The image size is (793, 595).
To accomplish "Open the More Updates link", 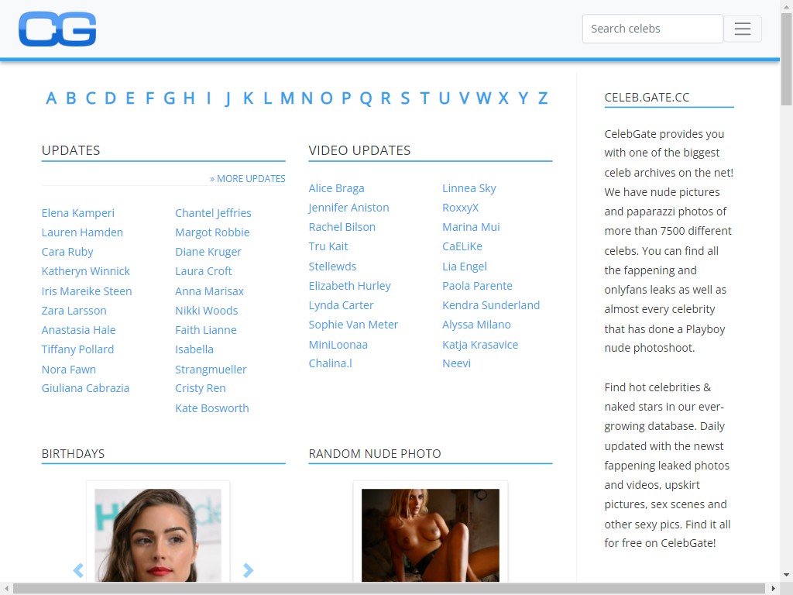I will tap(247, 179).
